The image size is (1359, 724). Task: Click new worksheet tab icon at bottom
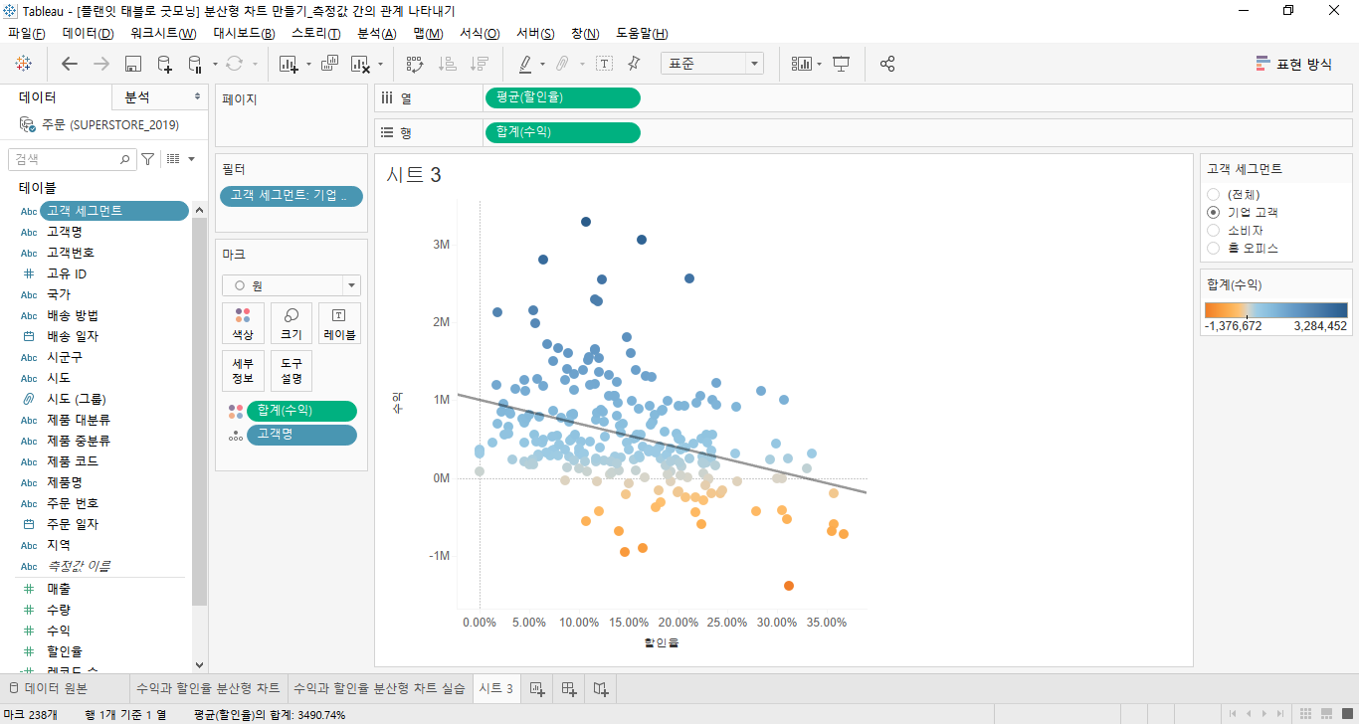pyautogui.click(x=536, y=688)
